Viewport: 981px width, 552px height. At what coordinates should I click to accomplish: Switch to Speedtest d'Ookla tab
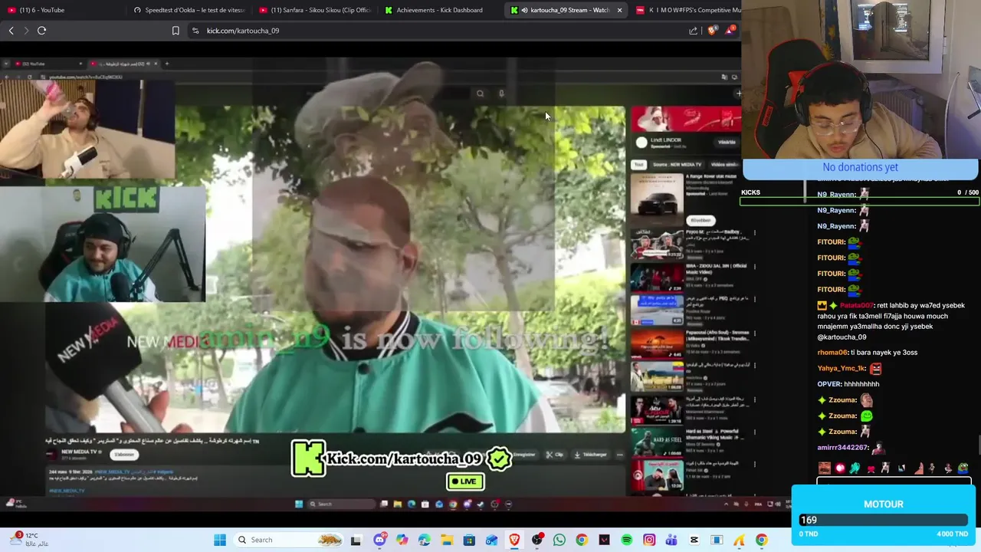(189, 10)
